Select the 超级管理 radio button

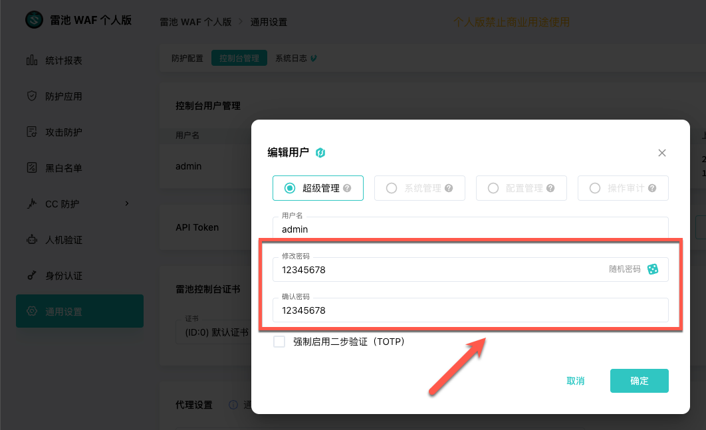click(290, 188)
